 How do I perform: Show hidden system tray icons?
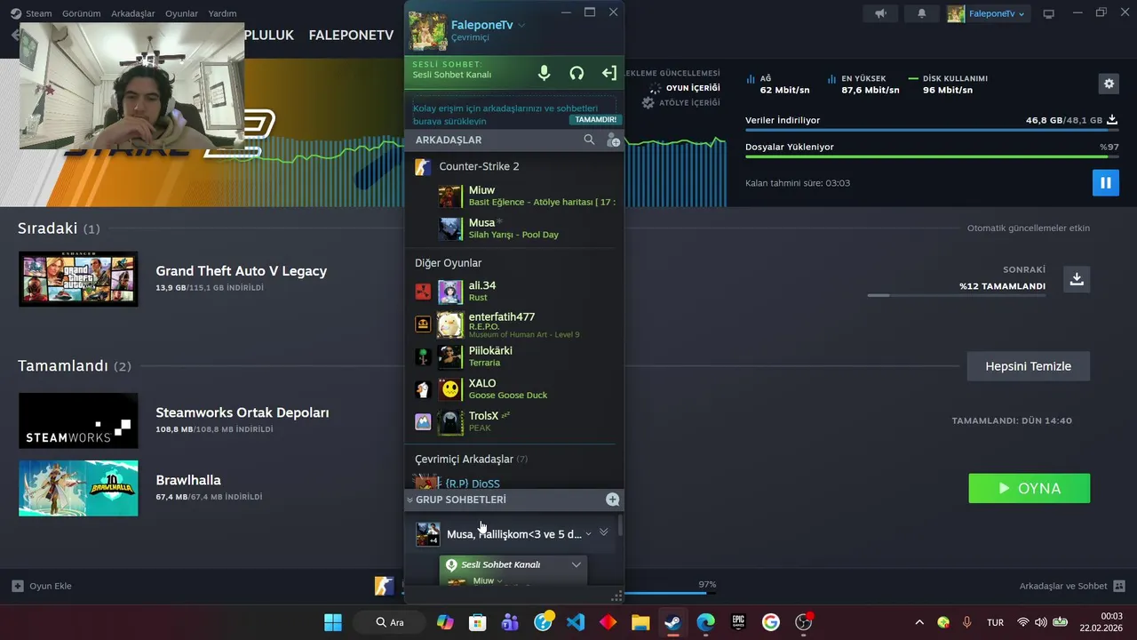pyautogui.click(x=919, y=622)
